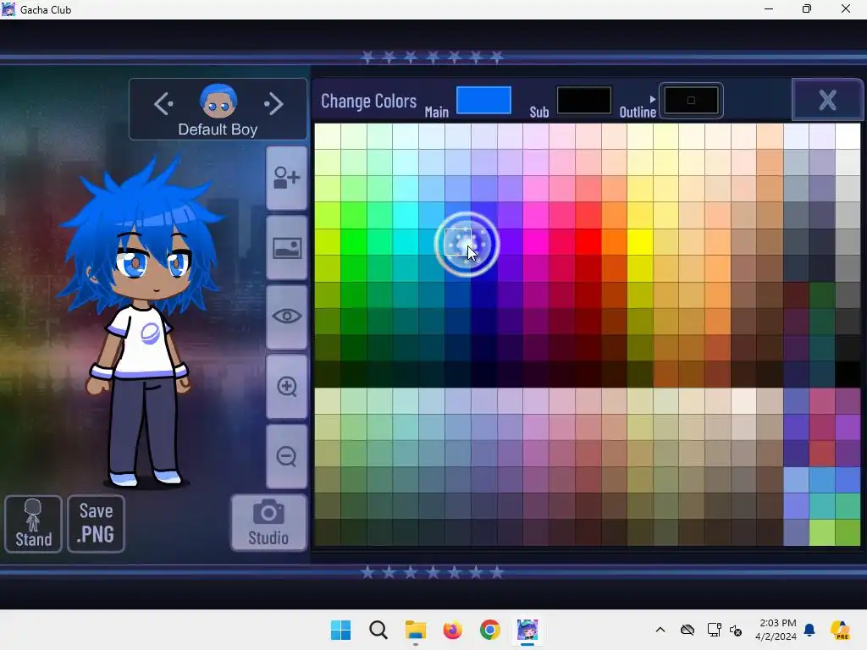This screenshot has height=650, width=867.
Task: Open the background image picker icon
Action: (x=286, y=248)
